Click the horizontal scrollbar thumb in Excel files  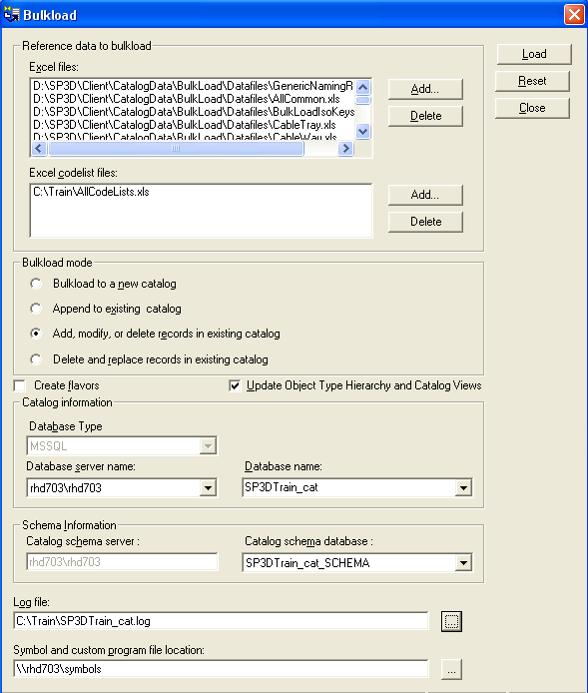click(176, 149)
